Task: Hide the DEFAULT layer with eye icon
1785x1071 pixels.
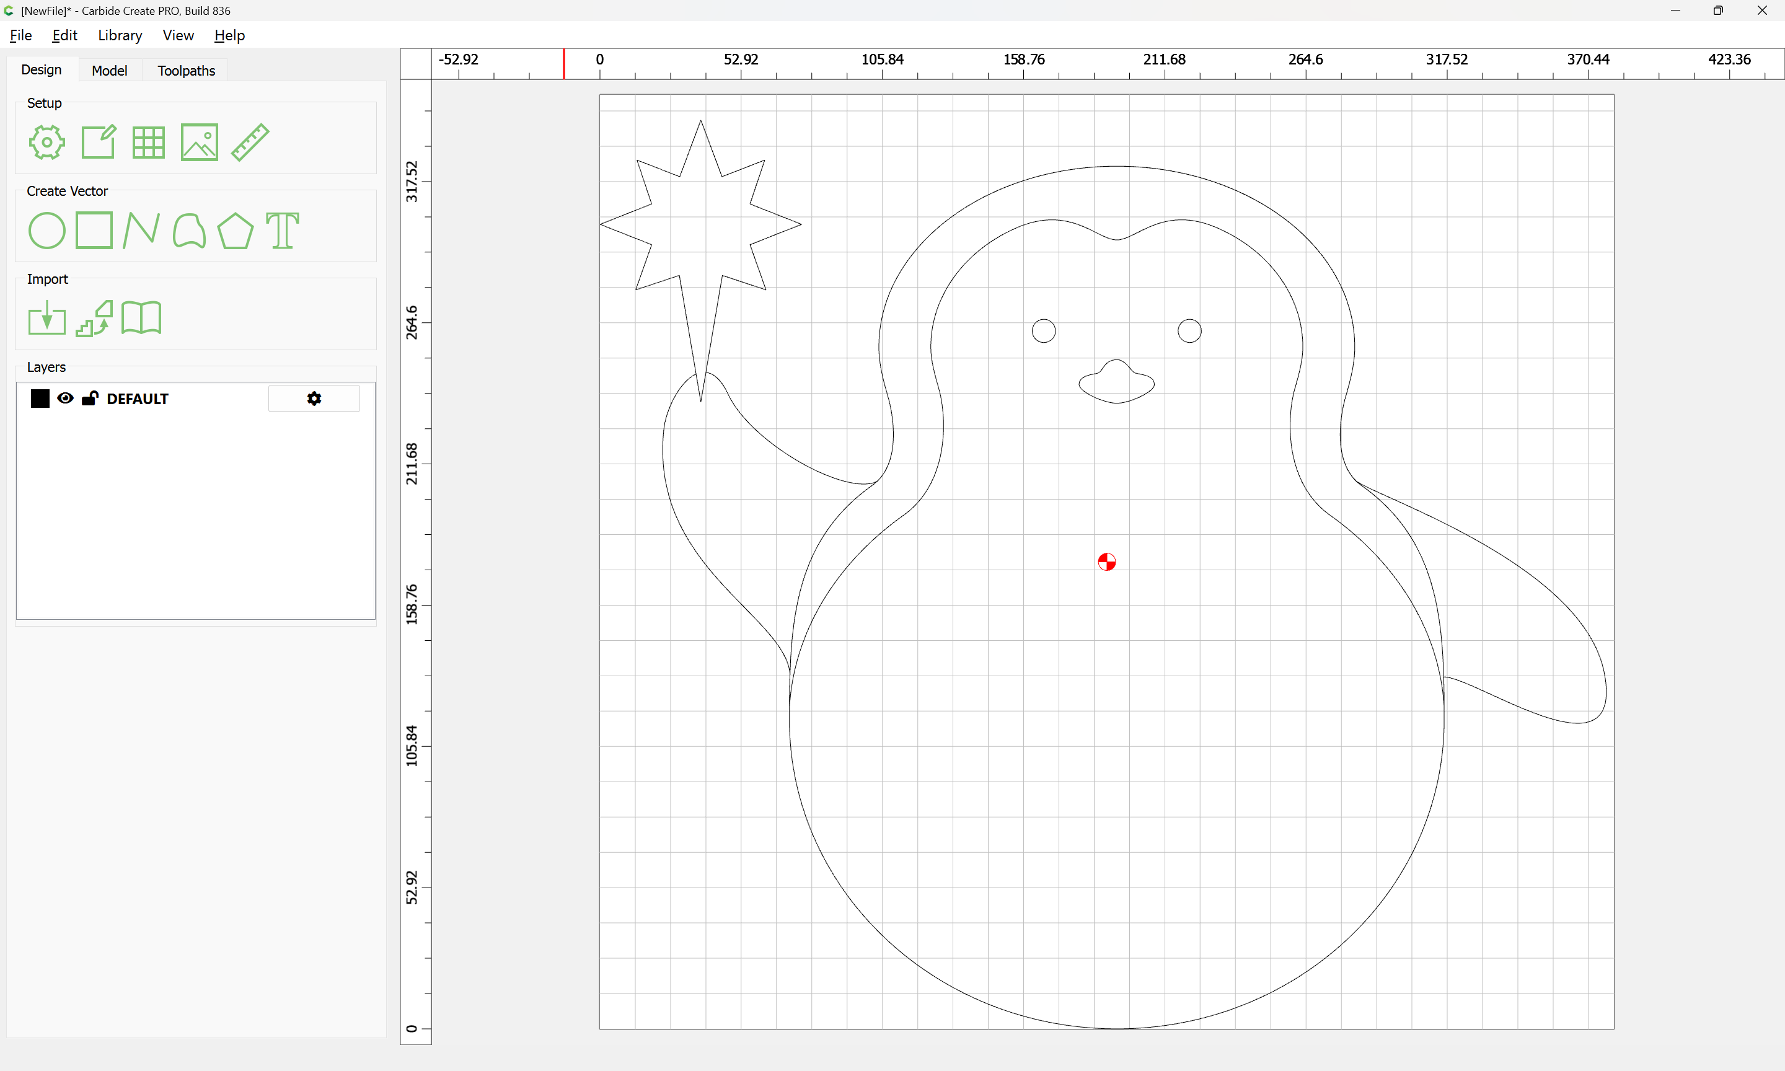Action: tap(65, 399)
